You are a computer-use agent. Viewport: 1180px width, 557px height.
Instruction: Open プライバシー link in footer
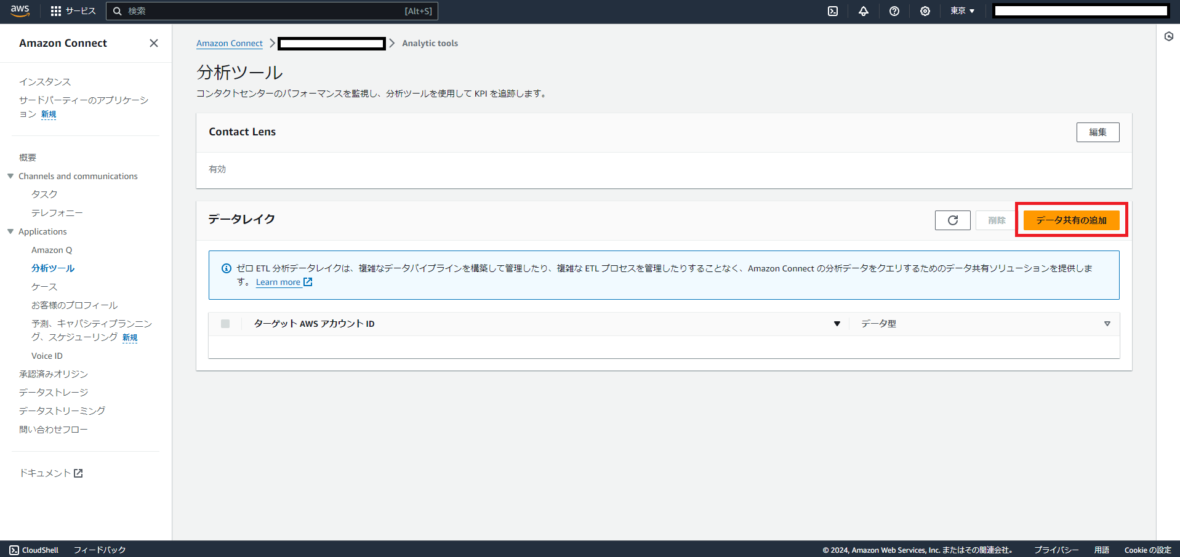pyautogui.click(x=1056, y=550)
